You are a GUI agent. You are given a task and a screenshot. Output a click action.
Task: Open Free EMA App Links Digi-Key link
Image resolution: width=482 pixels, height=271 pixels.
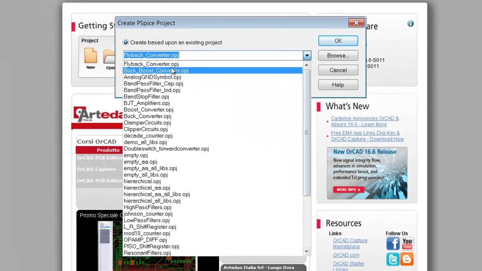(x=367, y=136)
